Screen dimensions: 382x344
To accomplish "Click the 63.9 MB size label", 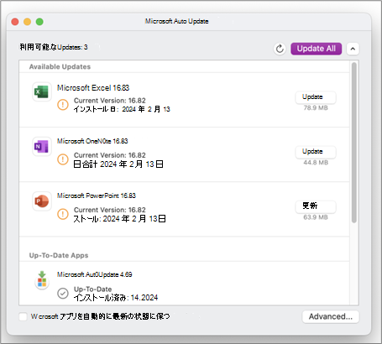I will click(316, 217).
